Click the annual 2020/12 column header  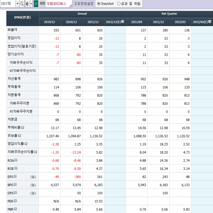71,22
